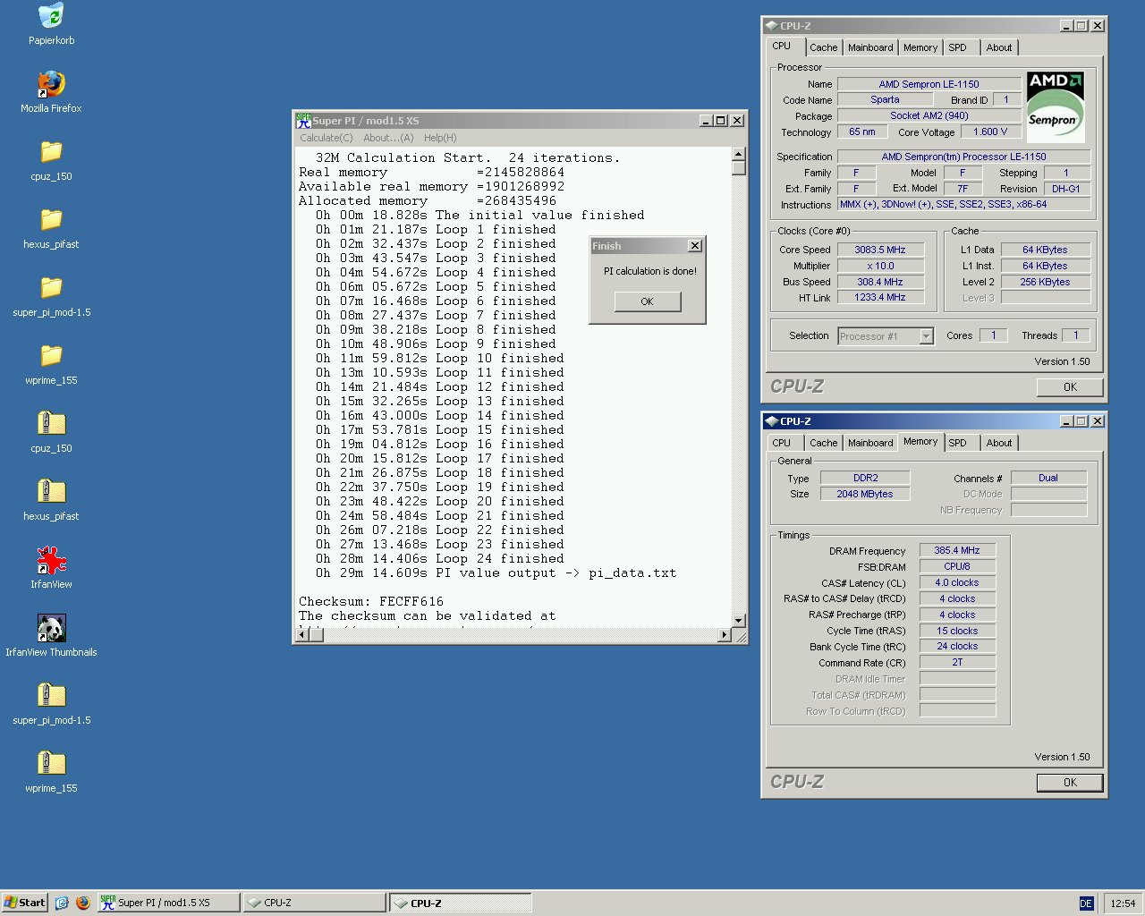Open the Start menu

coord(25,903)
